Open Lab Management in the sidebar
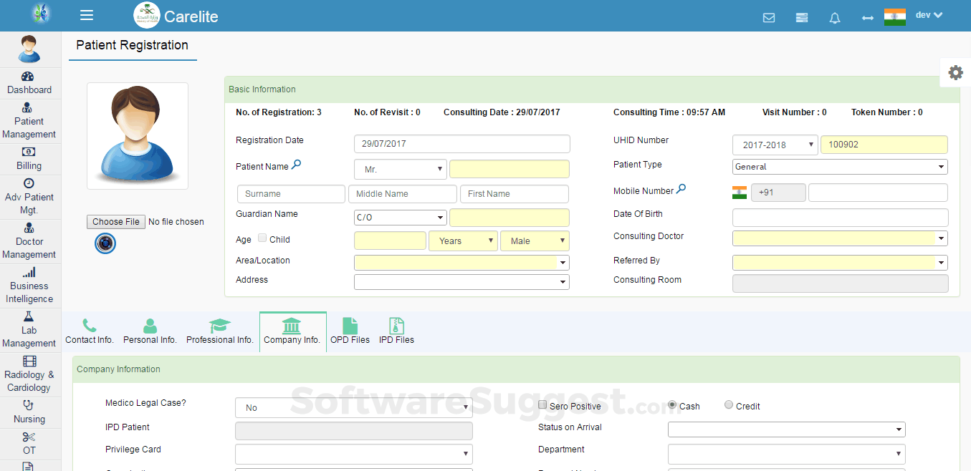The height and width of the screenshot is (471, 971). [x=29, y=329]
